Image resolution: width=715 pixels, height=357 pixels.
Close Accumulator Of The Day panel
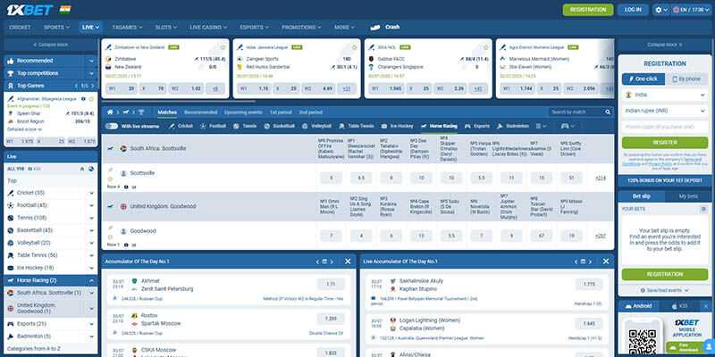(348, 262)
